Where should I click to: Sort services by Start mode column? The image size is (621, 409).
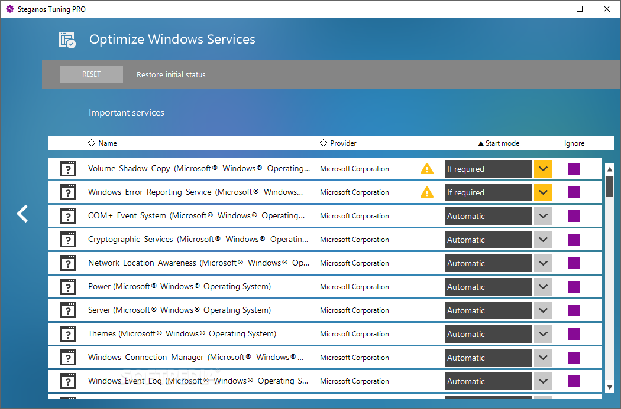point(499,143)
